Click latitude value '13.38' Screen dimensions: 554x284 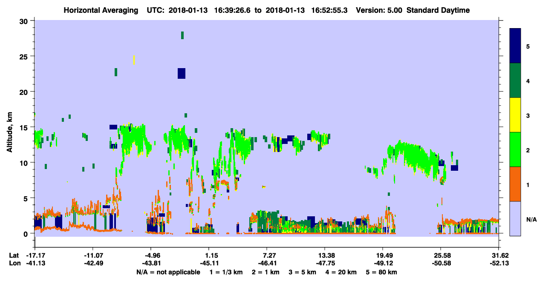click(325, 255)
